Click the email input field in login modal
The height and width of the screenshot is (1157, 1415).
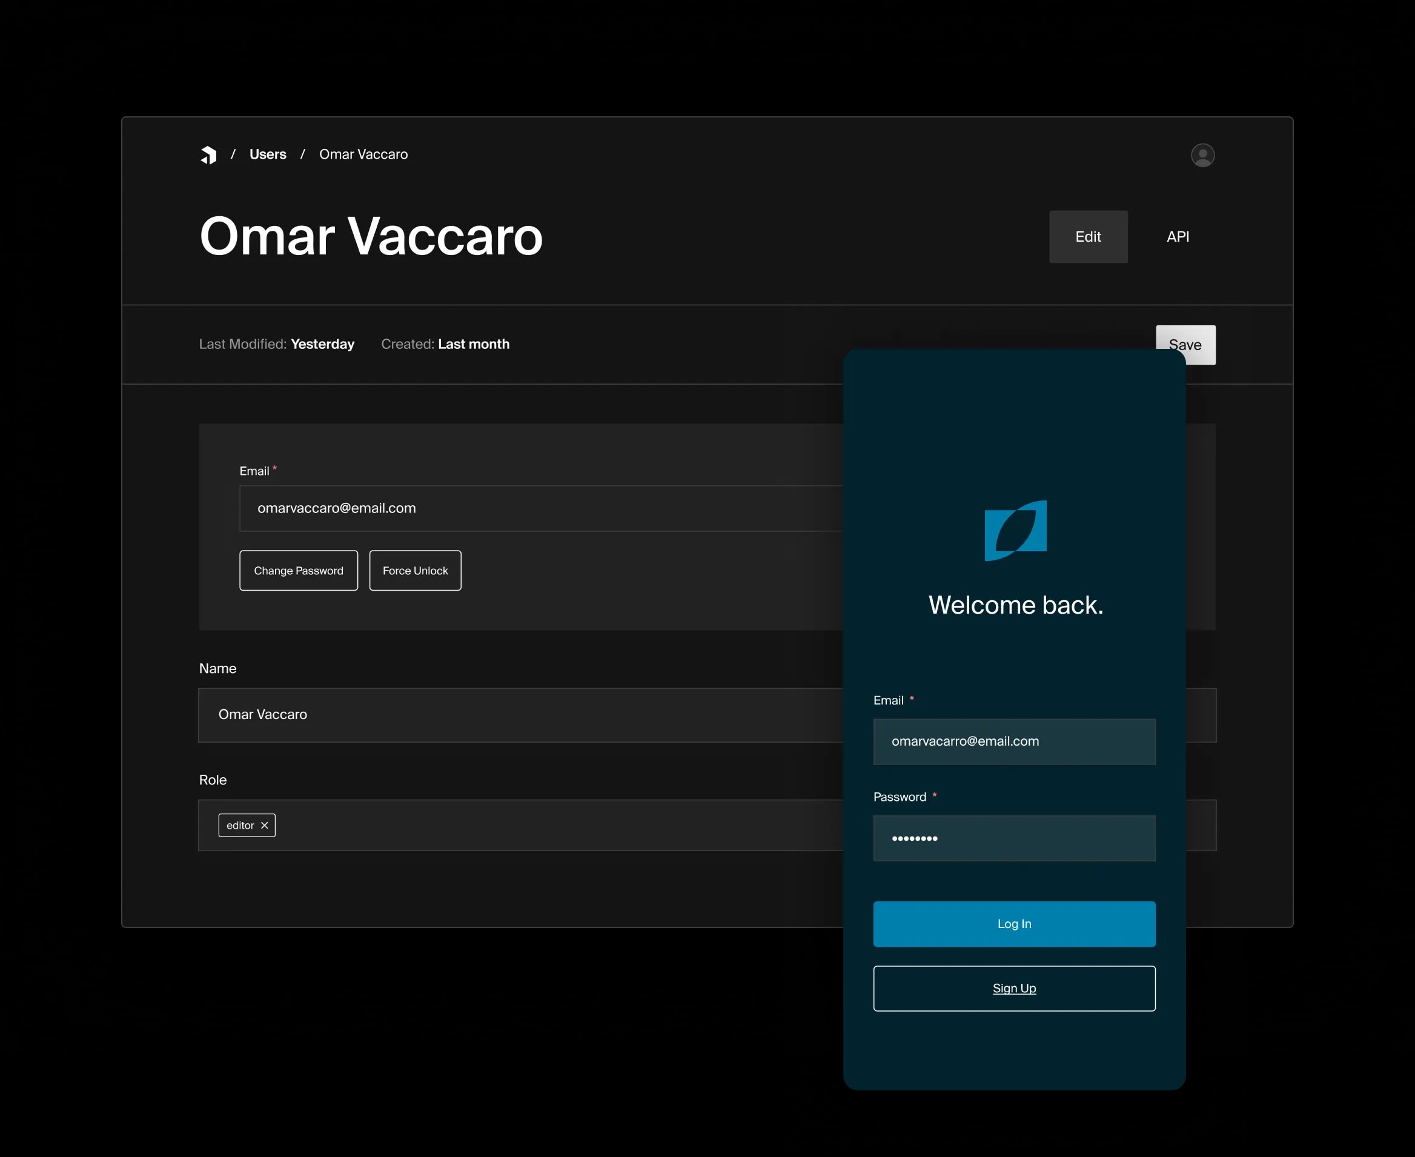(x=1013, y=741)
